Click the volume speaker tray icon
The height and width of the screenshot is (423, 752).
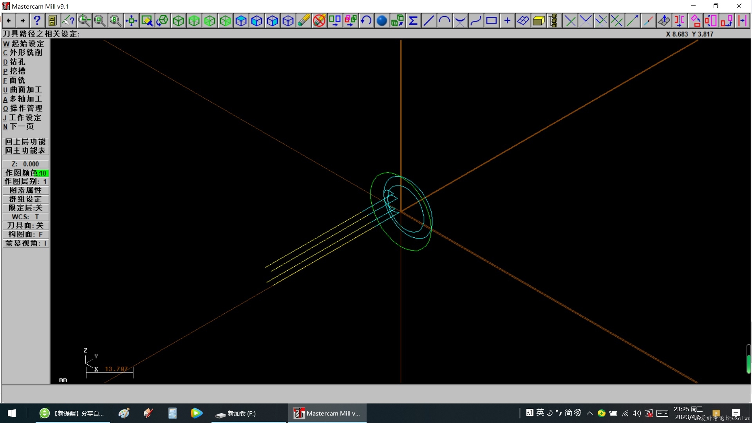click(x=636, y=413)
